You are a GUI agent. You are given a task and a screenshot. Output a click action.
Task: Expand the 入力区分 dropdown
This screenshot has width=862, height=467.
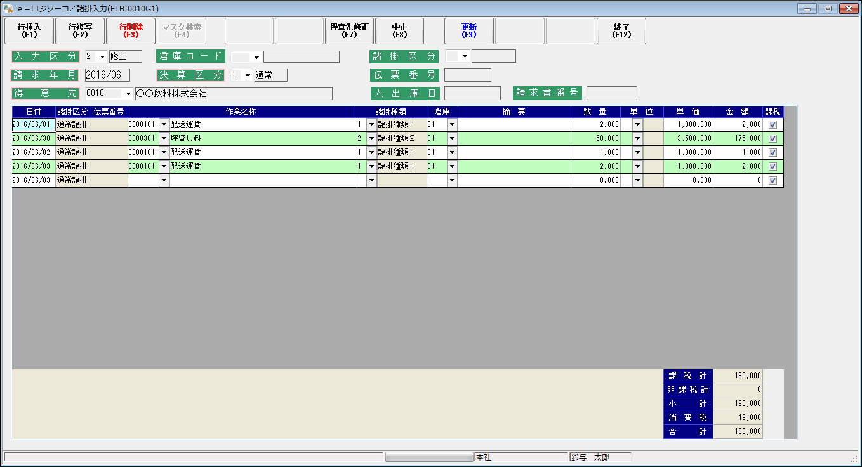(x=102, y=56)
